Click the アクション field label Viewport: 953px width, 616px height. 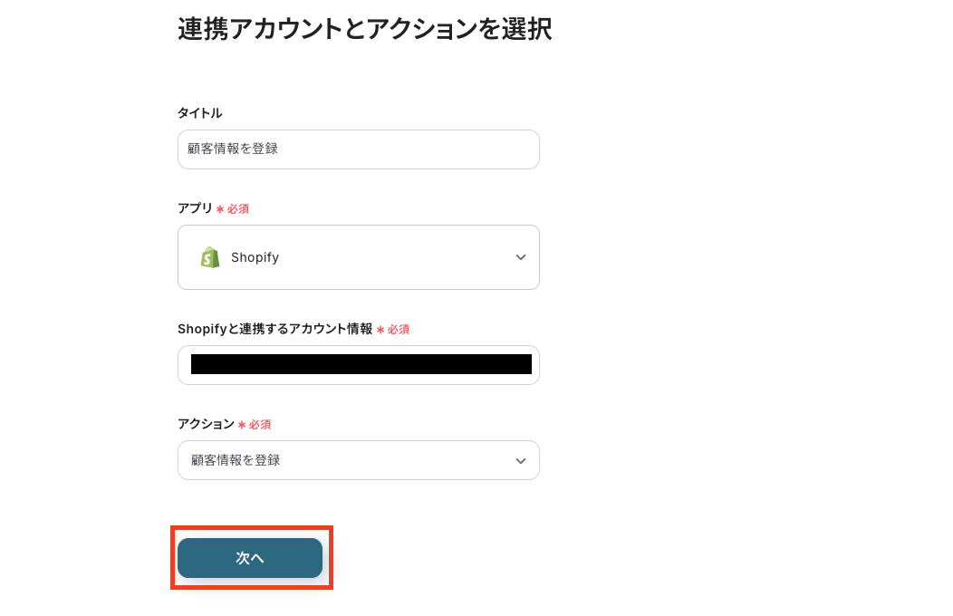tap(206, 424)
